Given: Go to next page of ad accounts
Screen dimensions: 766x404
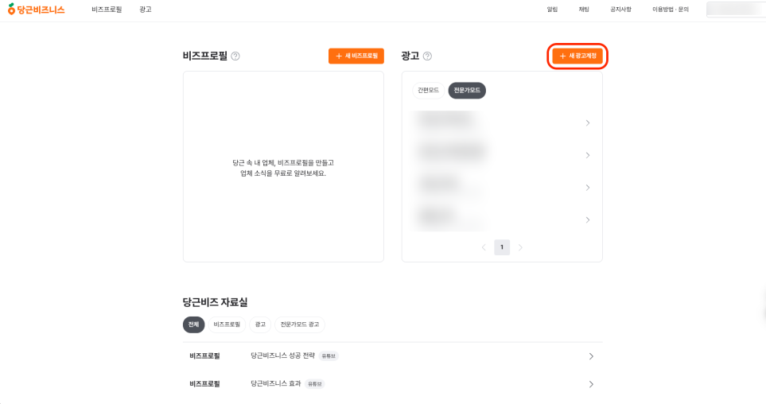Looking at the screenshot, I should [520, 247].
